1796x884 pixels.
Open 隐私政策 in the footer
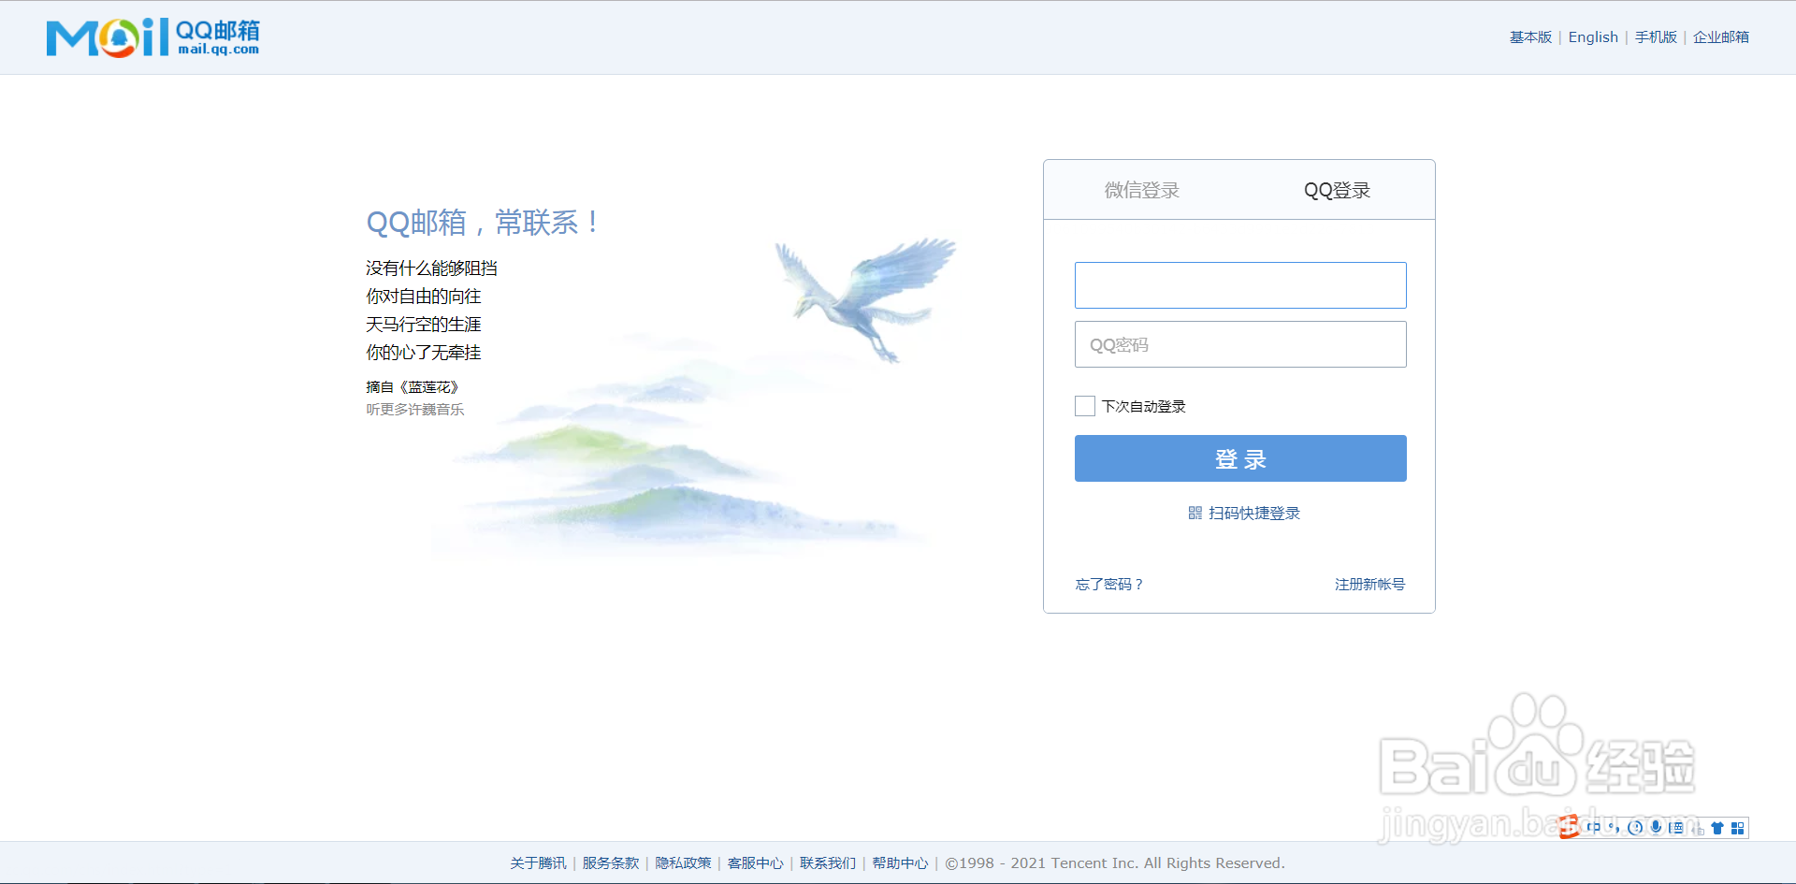[683, 862]
